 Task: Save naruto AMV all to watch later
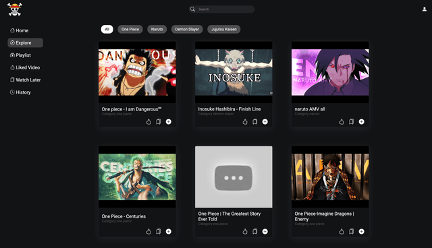351,121
